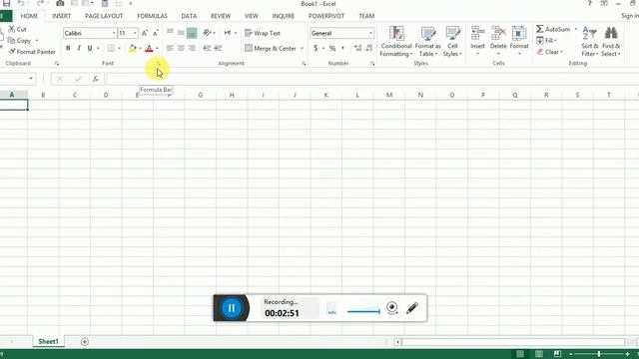The width and height of the screenshot is (639, 359).
Task: Open font color dropdown arrow
Action: coord(157,49)
